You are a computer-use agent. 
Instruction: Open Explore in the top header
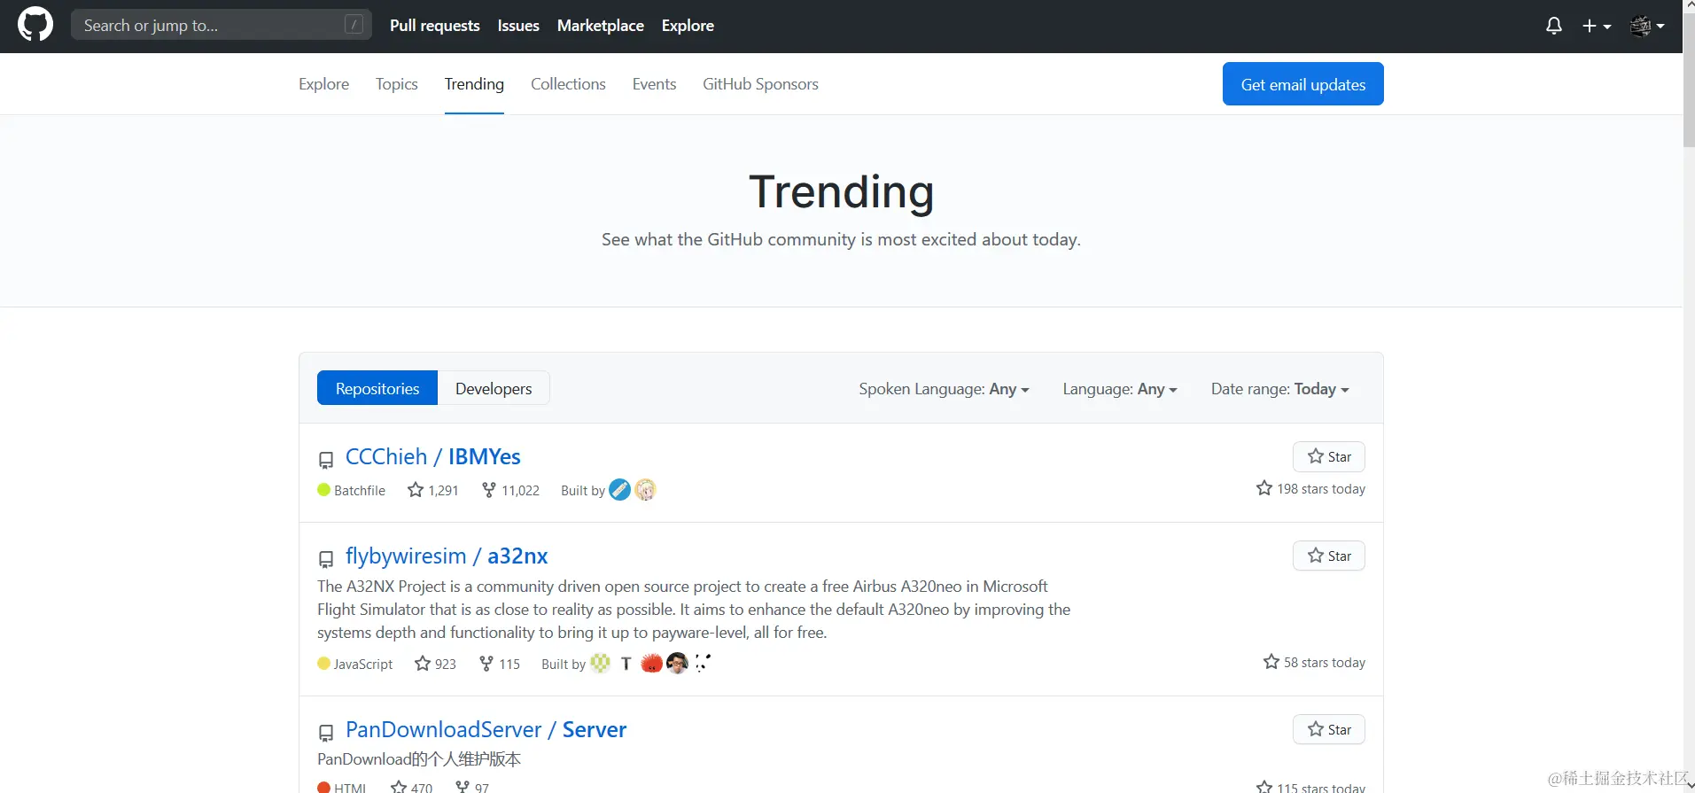point(688,26)
